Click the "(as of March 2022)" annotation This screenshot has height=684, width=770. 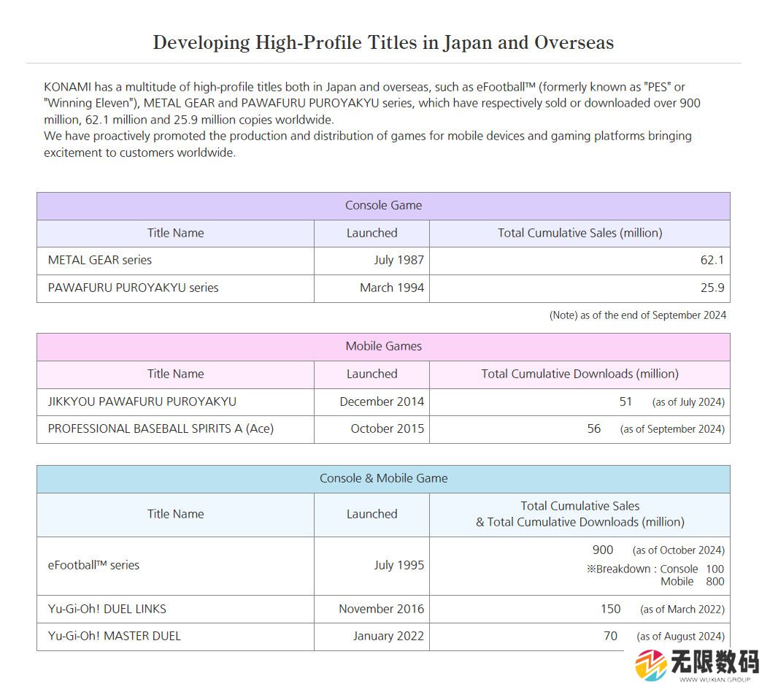click(682, 610)
